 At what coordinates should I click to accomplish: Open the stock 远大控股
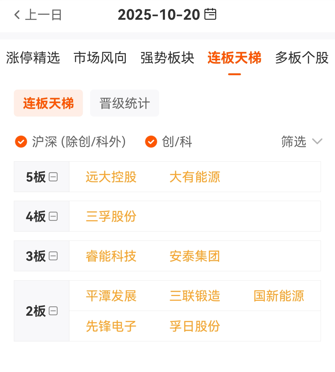pyautogui.click(x=111, y=177)
